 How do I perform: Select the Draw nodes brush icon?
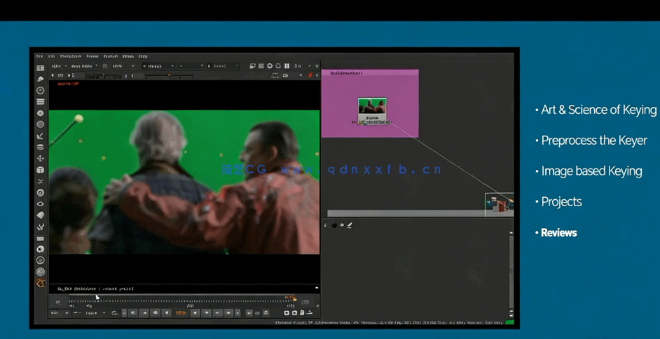(x=41, y=79)
